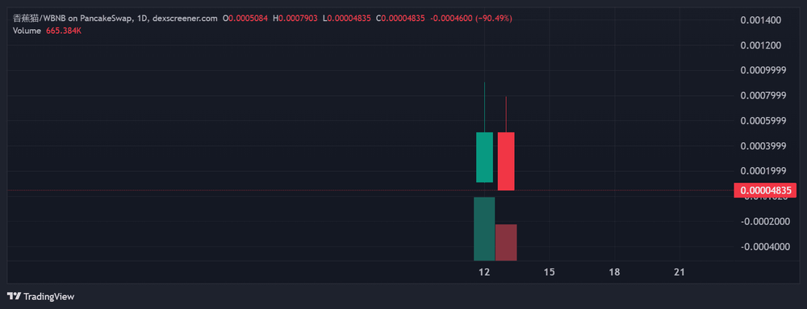
Task: Select date 12 on time axis
Action: (x=483, y=272)
